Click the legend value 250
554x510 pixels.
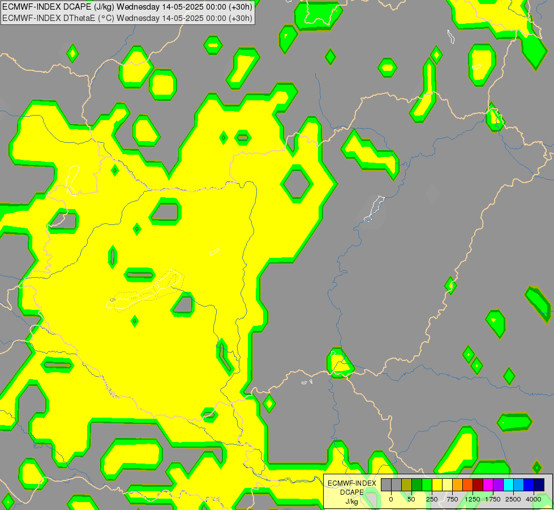432,499
